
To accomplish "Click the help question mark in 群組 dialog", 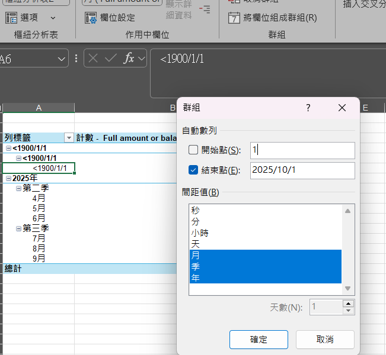I will point(308,108).
